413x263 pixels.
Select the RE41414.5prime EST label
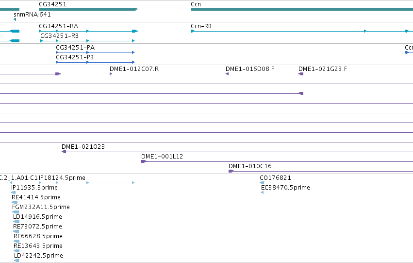(36, 197)
